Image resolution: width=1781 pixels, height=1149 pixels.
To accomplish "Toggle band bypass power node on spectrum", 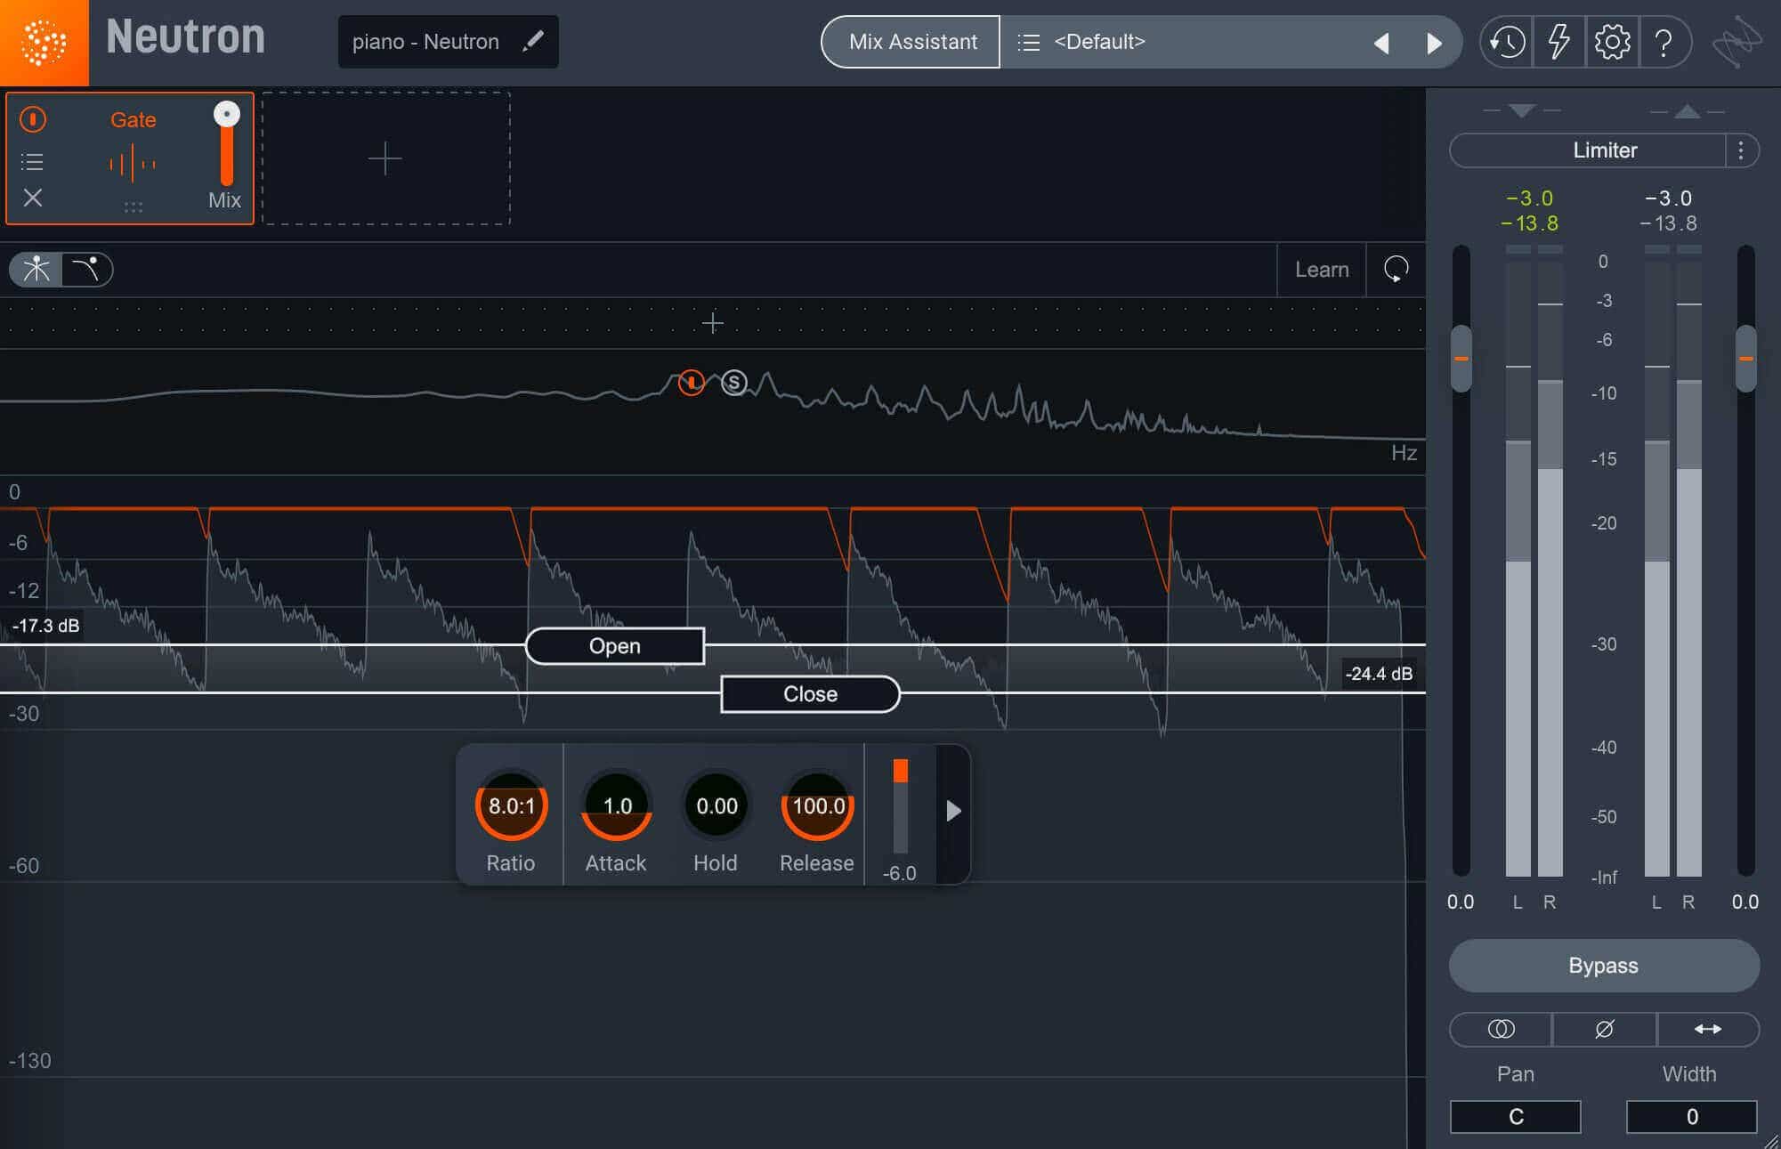I will 691,383.
